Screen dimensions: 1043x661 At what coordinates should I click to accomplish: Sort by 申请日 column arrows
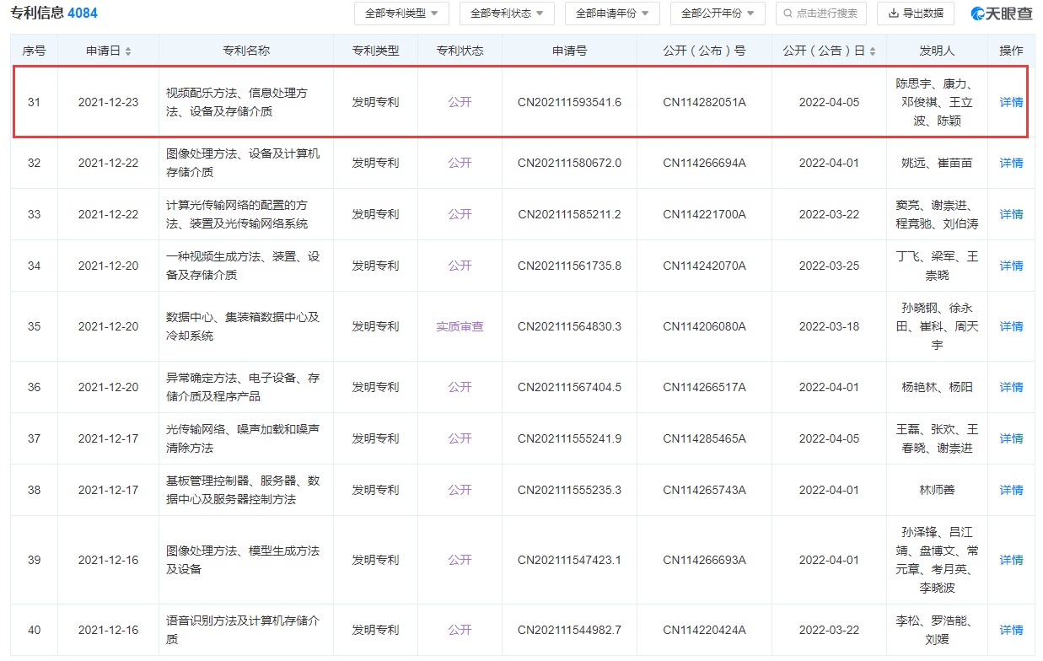click(x=128, y=51)
